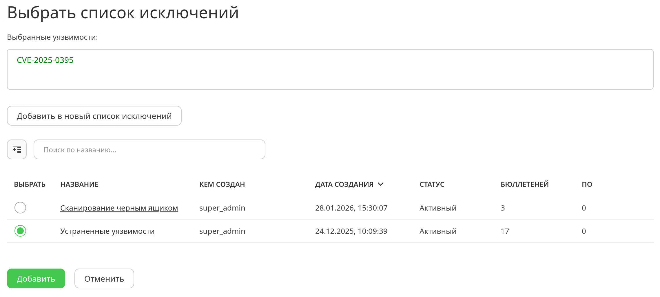Image resolution: width=660 pixels, height=297 pixels.
Task: Click the add-list icon beside the search field
Action: click(x=17, y=149)
